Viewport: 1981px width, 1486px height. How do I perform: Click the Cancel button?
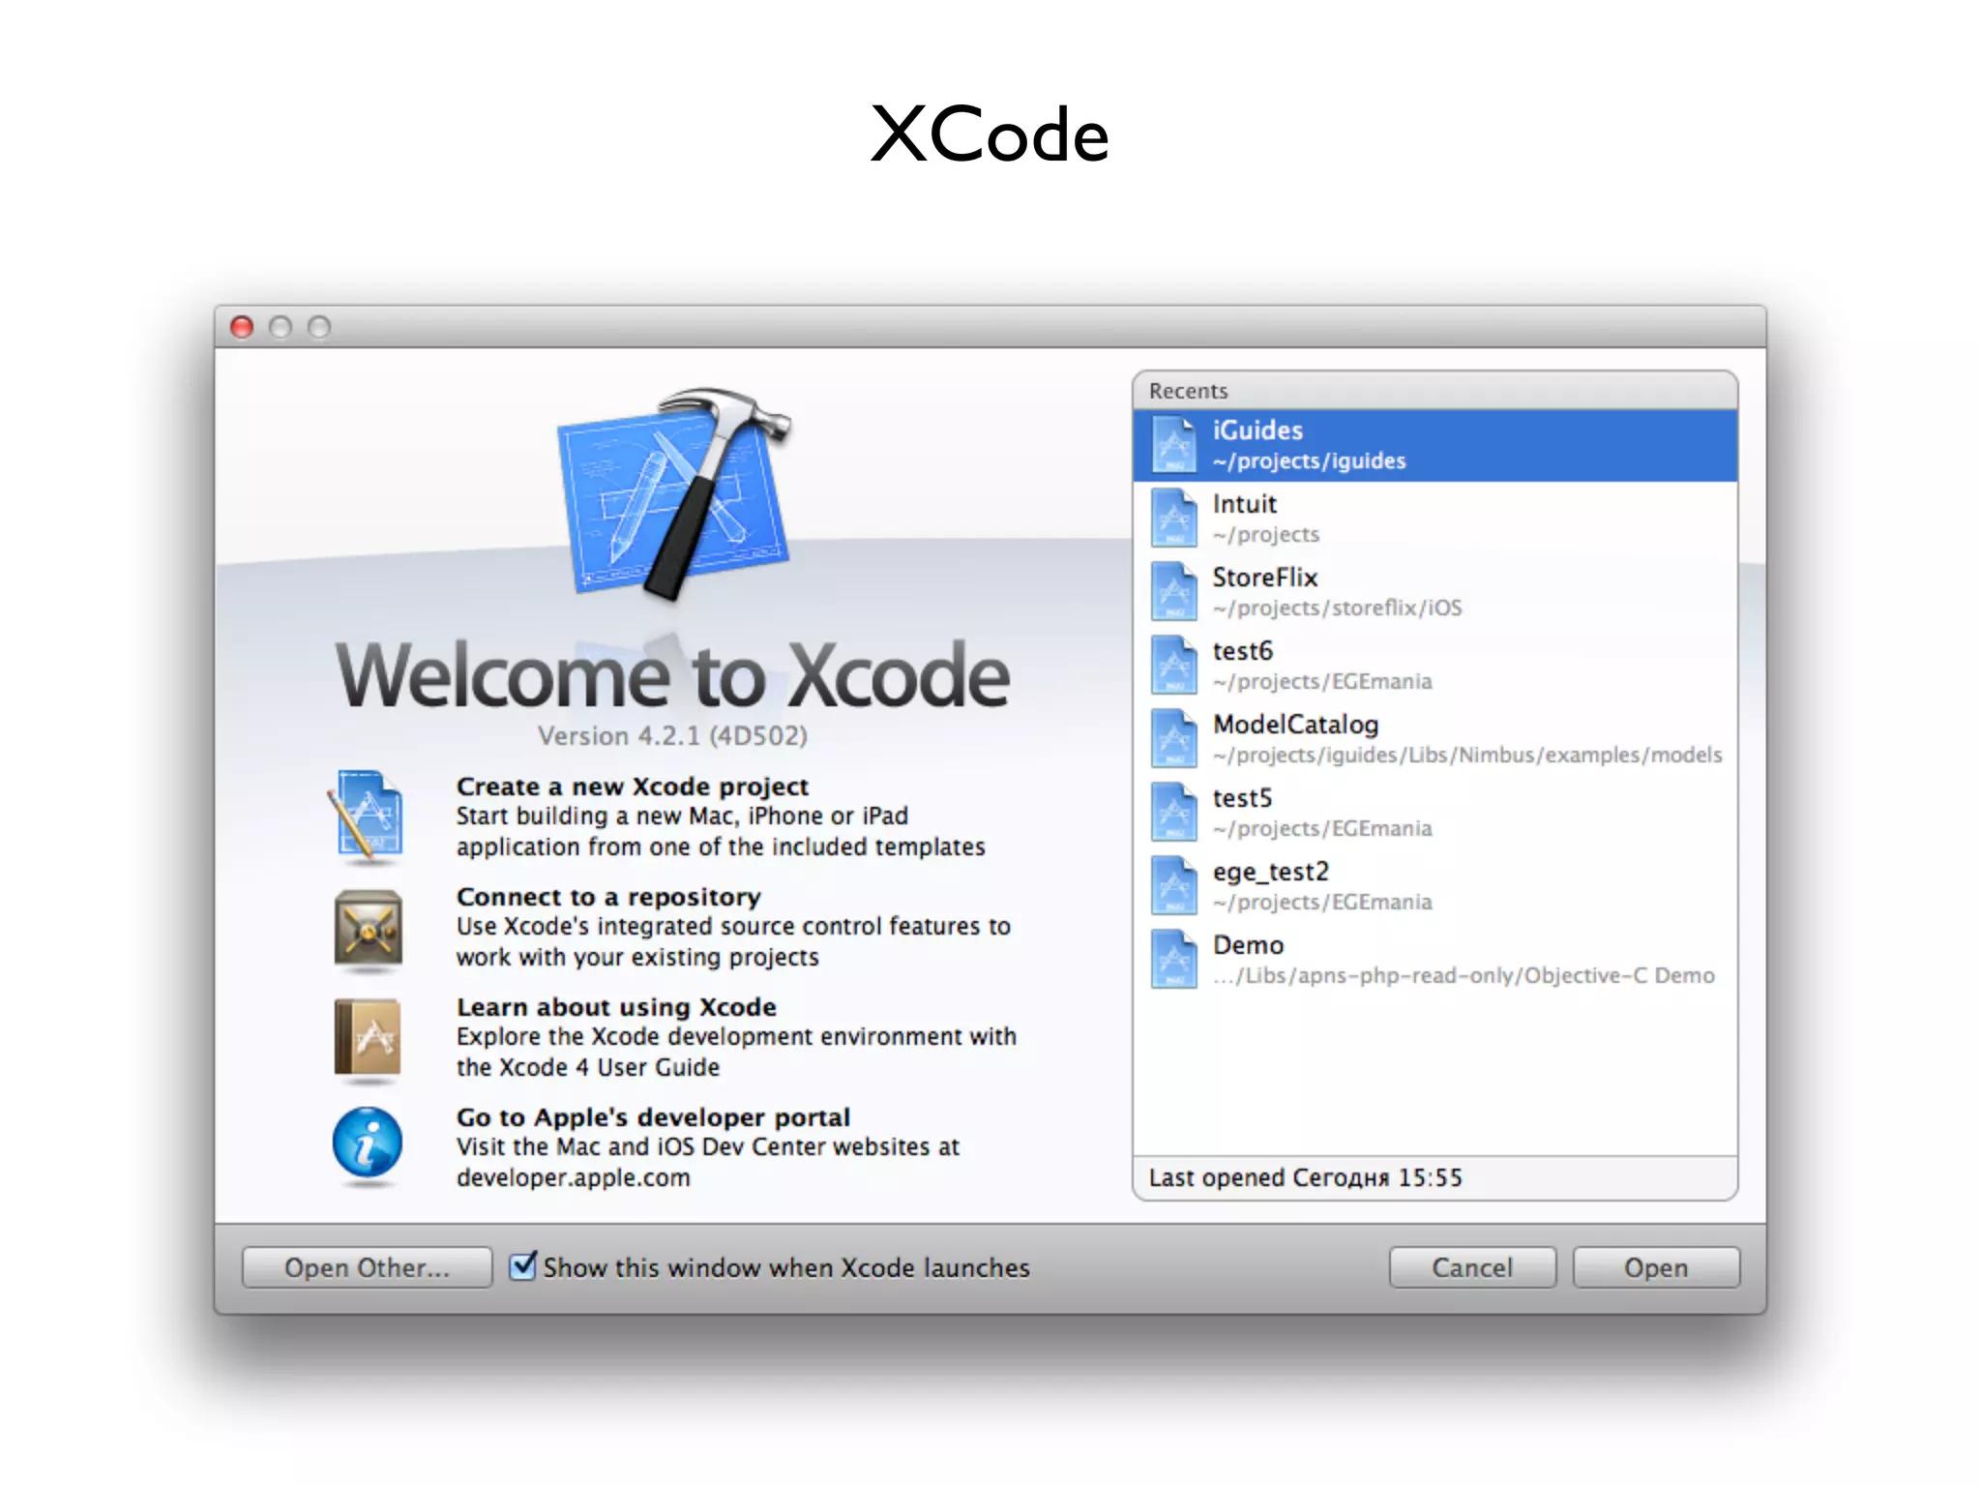[x=1472, y=1267]
